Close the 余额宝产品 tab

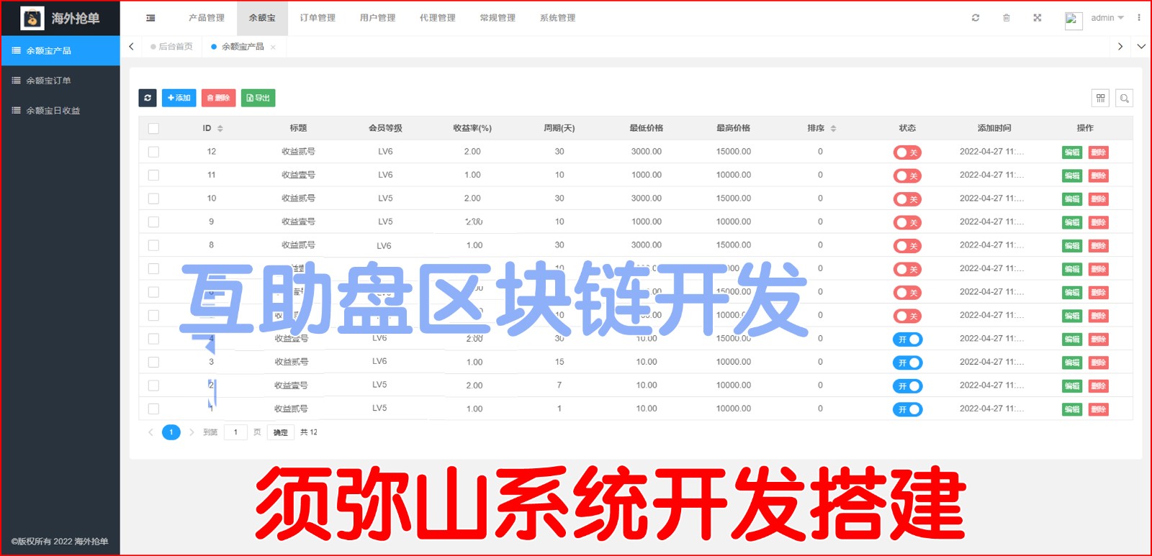(x=273, y=47)
